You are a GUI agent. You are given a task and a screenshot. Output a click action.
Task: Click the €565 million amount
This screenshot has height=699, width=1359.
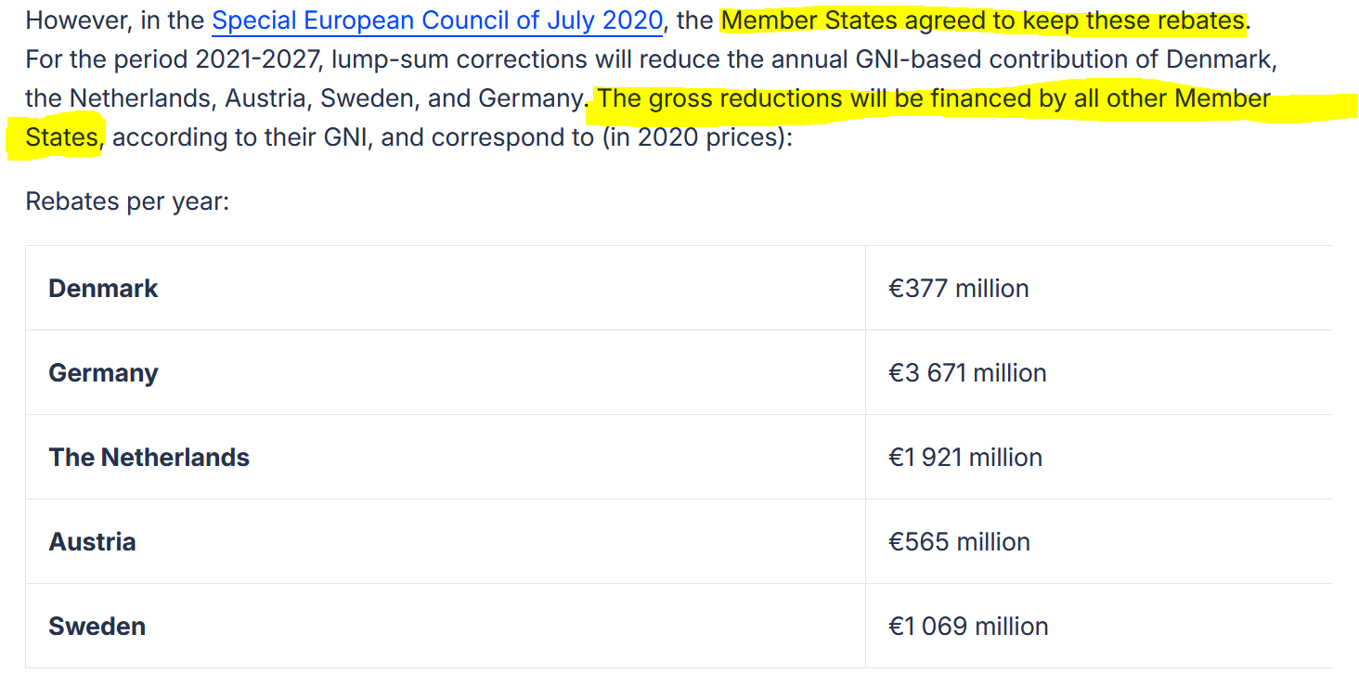(x=959, y=542)
